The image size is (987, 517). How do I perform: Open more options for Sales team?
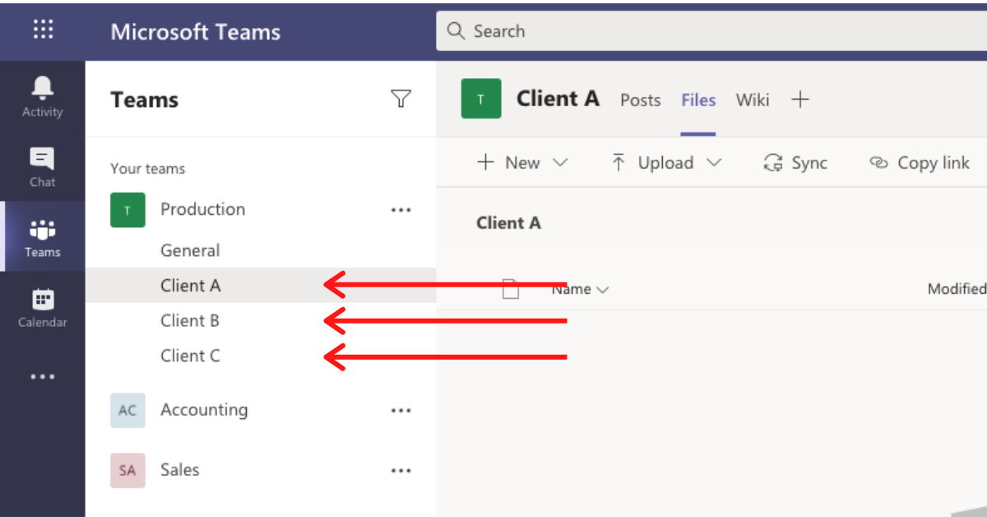[401, 470]
